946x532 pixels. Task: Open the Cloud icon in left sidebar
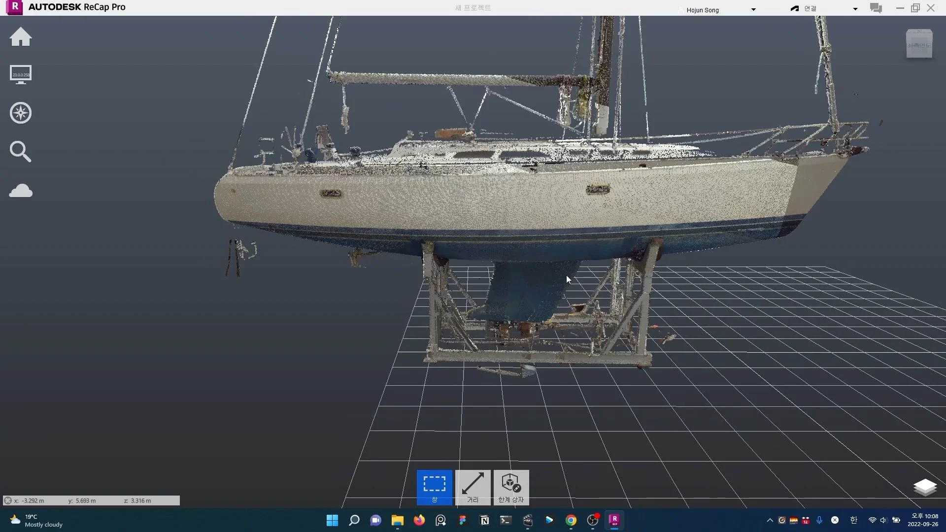pyautogui.click(x=21, y=191)
